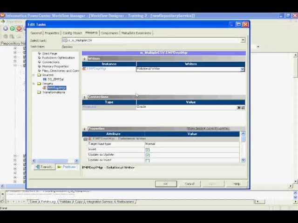This screenshot has height=223, width=298.
Task: Open the Copy output tab
Action: (x=79, y=202)
